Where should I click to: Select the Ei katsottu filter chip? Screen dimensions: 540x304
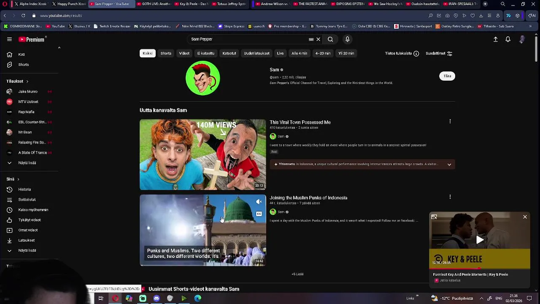206,54
